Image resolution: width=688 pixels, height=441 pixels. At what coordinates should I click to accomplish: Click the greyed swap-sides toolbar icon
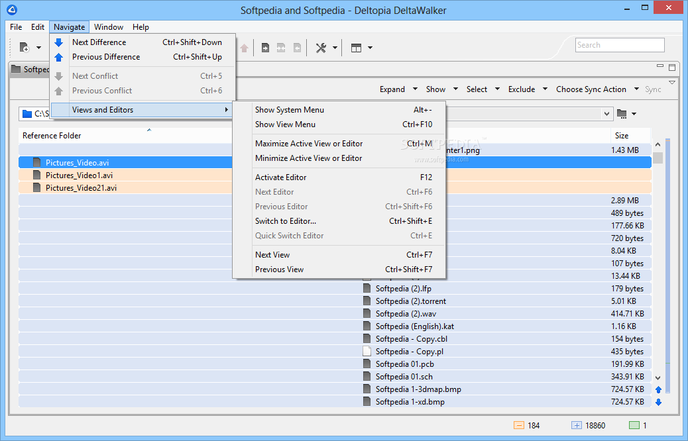[x=281, y=47]
